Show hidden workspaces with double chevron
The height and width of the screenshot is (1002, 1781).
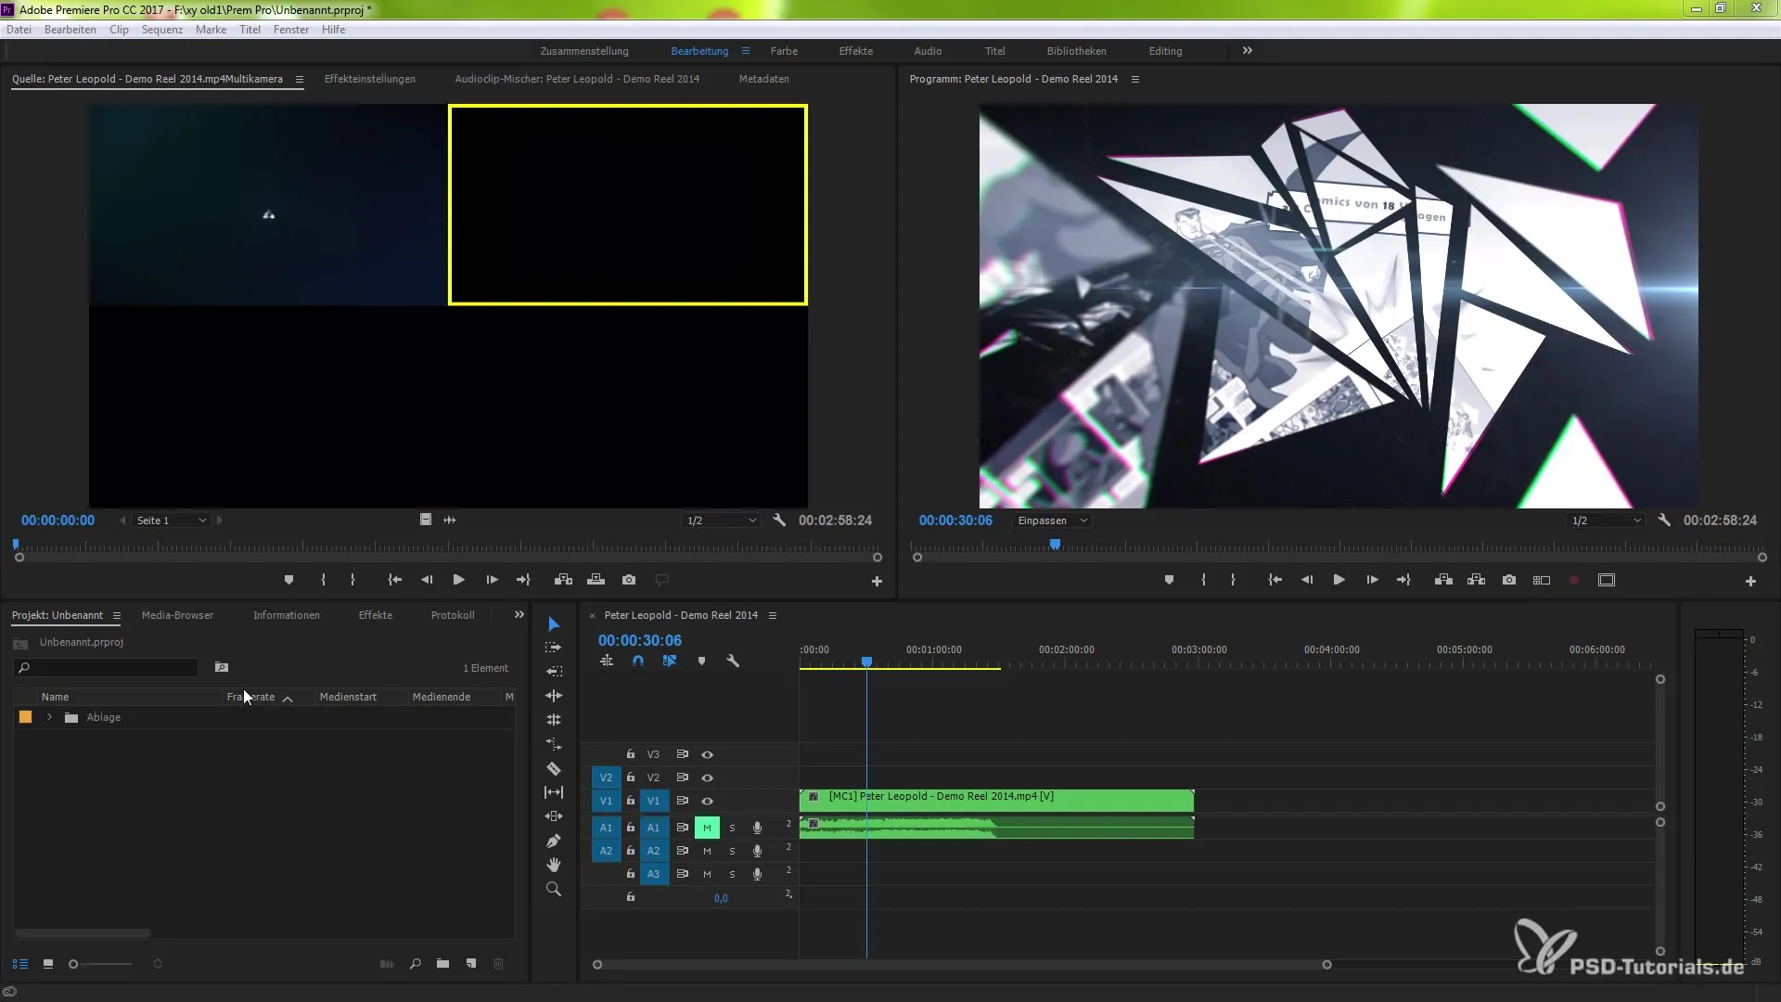1248,50
